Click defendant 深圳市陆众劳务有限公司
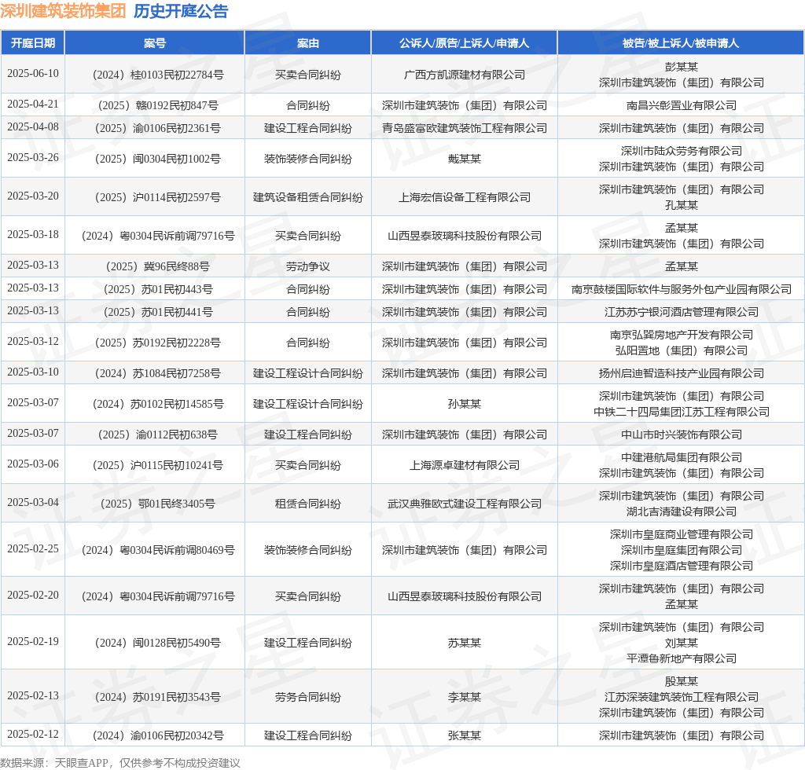The image size is (805, 770). pyautogui.click(x=682, y=151)
